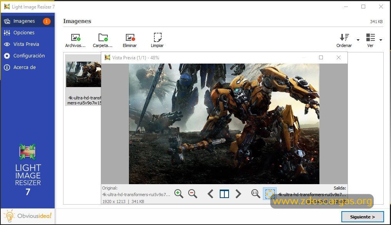This screenshot has height=225, width=391.
Task: Click the Light Image Resizer 7 logo
Action: [28, 169]
